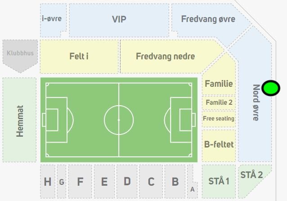
Task: Pick section F in bottom stand
Action: pyautogui.click(x=80, y=182)
